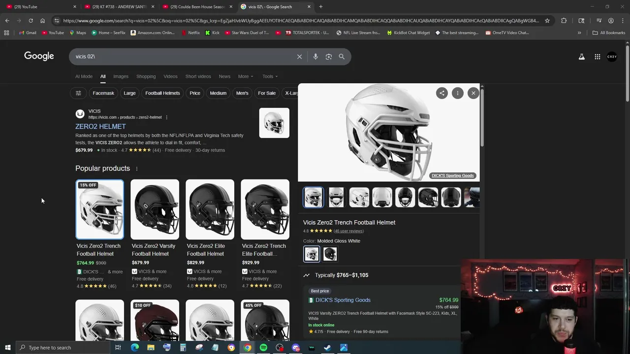Bookmark this page with the star icon
Viewport: 630px width, 354px height.
547,21
